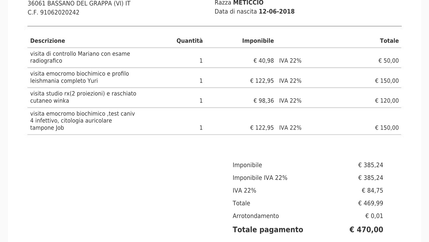Click the Data di nascita 12-06-2018
Image resolution: width=429 pixels, height=242 pixels.
(x=255, y=12)
